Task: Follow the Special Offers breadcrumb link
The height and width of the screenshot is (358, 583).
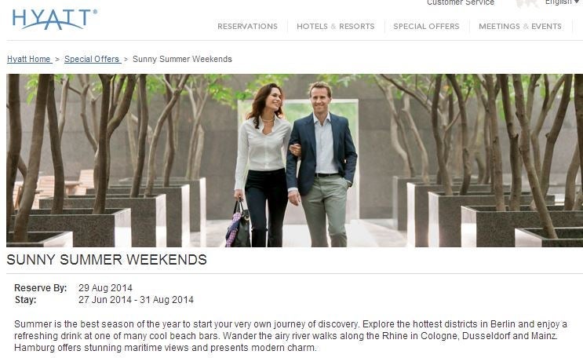Action: [93, 59]
